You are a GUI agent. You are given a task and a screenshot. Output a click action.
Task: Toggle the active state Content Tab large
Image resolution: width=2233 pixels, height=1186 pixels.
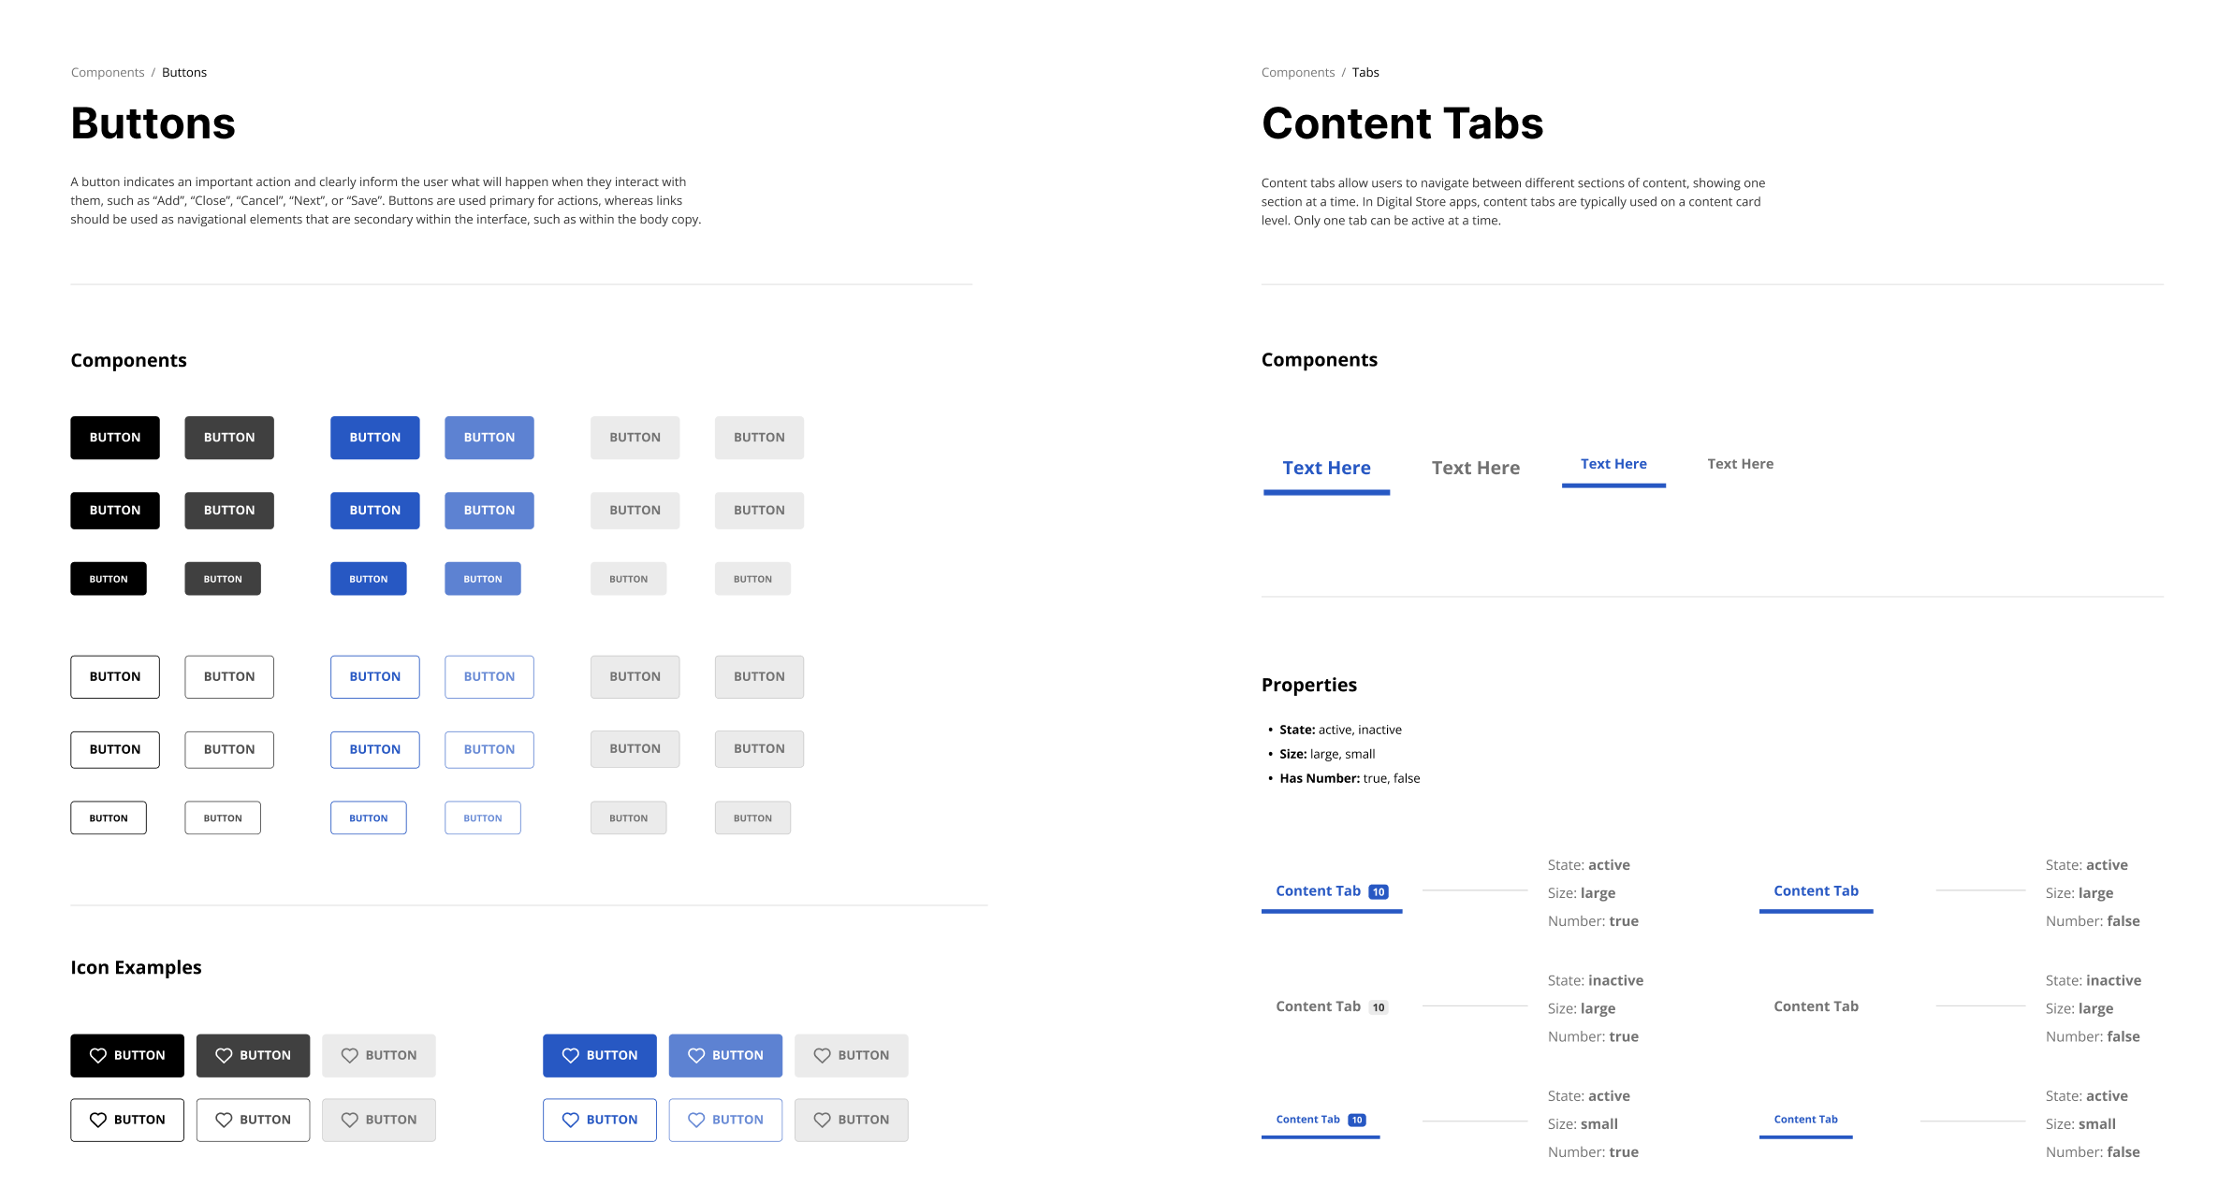point(1815,889)
